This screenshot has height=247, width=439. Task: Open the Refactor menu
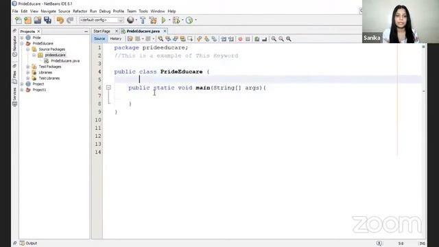pos(80,11)
